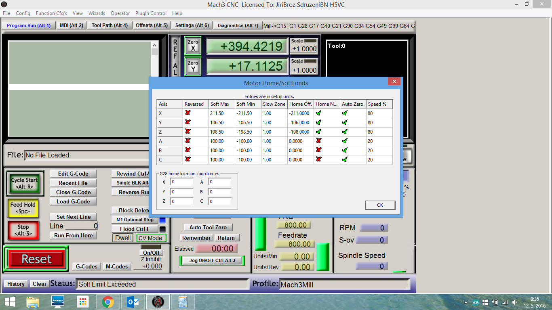Viewport: 552px width, 310px height.
Task: Open Outlook from the taskbar
Action: click(133, 302)
